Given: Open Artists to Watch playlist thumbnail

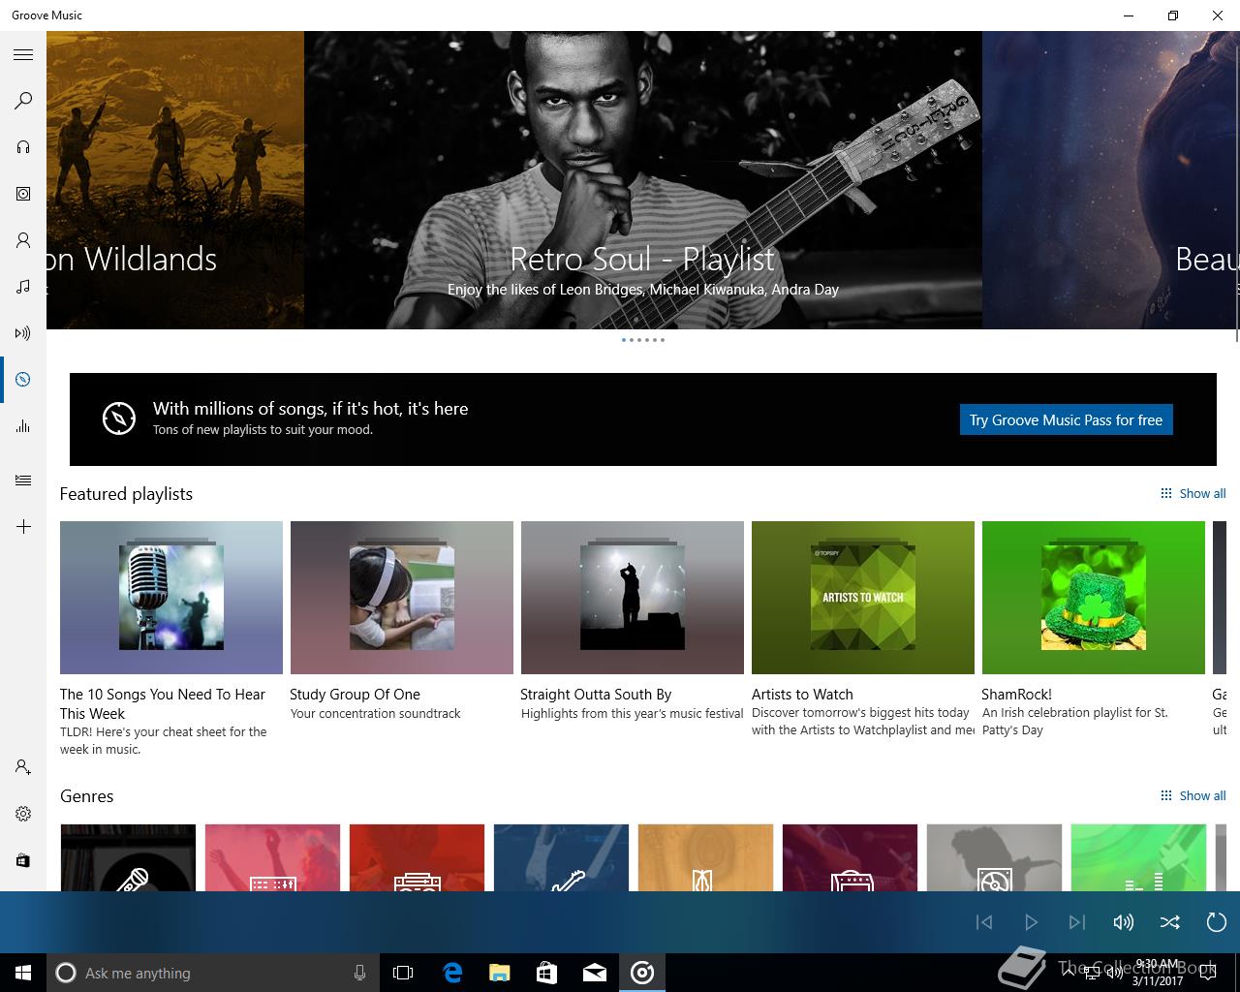Looking at the screenshot, I should (863, 598).
